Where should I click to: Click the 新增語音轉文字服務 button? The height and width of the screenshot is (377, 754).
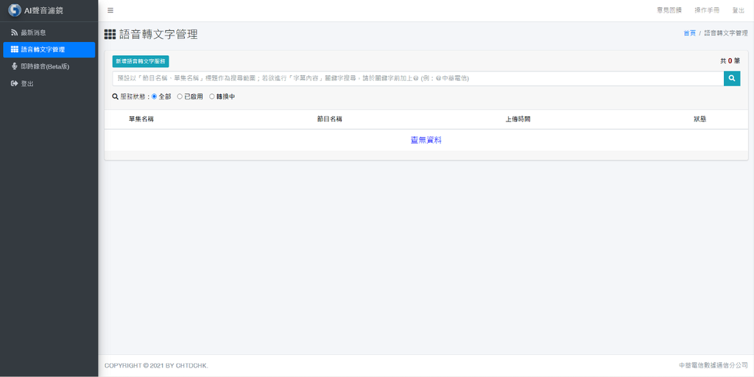(141, 62)
